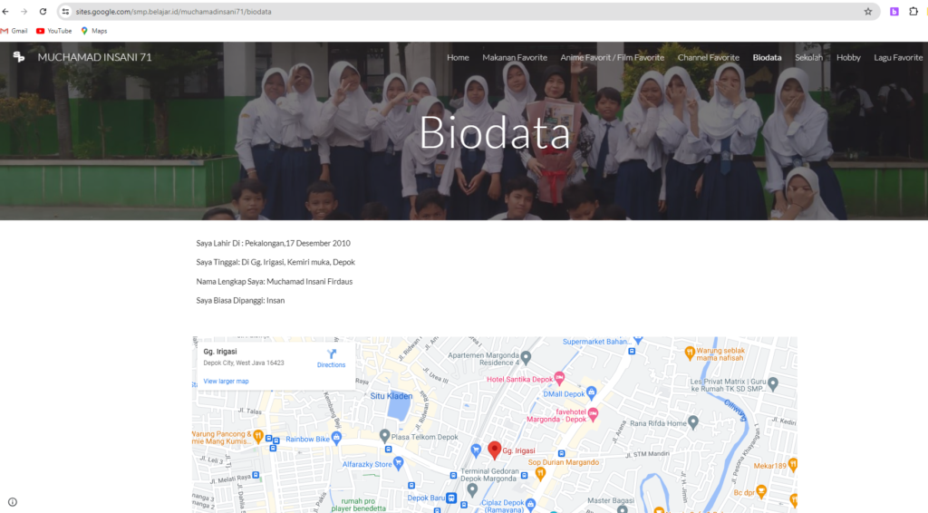Click the Directions icon on map card
The width and height of the screenshot is (928, 513).
pyautogui.click(x=331, y=353)
